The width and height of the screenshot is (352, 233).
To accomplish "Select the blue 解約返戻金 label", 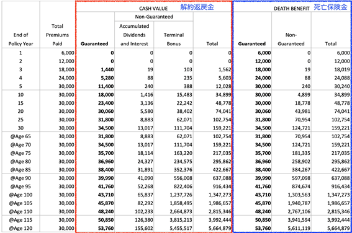I will pyautogui.click(x=197, y=7).
